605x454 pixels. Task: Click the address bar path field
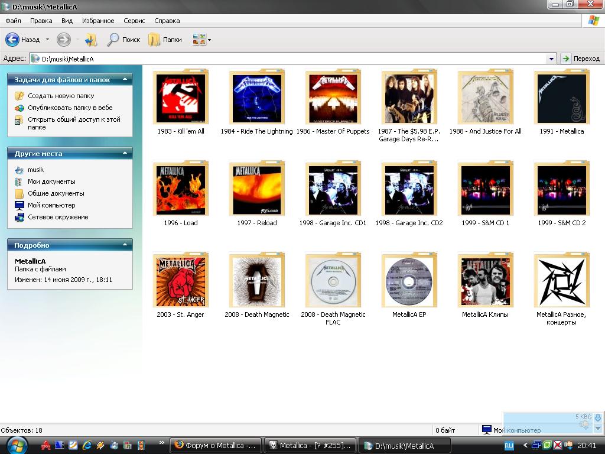point(290,59)
